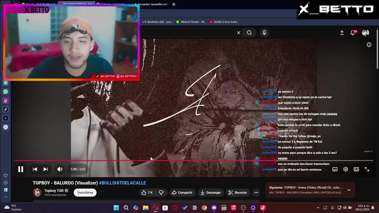The width and height of the screenshot is (379, 213).
Task: Download the video with Descargar
Action: (x=211, y=193)
